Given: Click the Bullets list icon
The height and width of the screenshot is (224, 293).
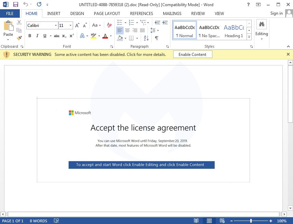Looking at the screenshot, I should click(120, 23).
